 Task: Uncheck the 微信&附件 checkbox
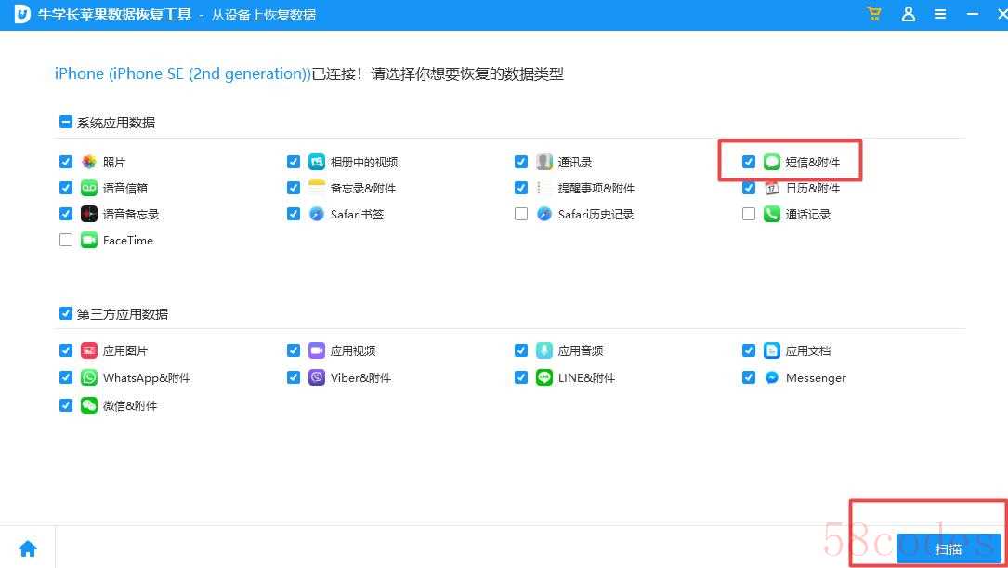pos(66,405)
